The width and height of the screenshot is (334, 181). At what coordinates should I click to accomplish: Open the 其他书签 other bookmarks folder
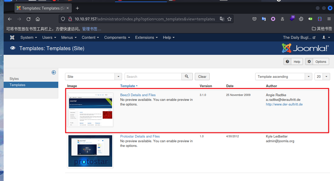[322, 29]
